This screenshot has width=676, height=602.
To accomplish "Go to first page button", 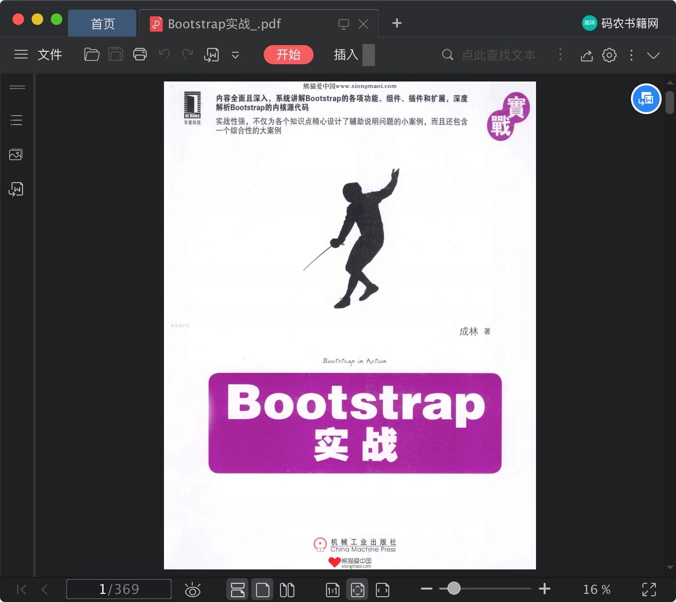I will click(x=22, y=589).
